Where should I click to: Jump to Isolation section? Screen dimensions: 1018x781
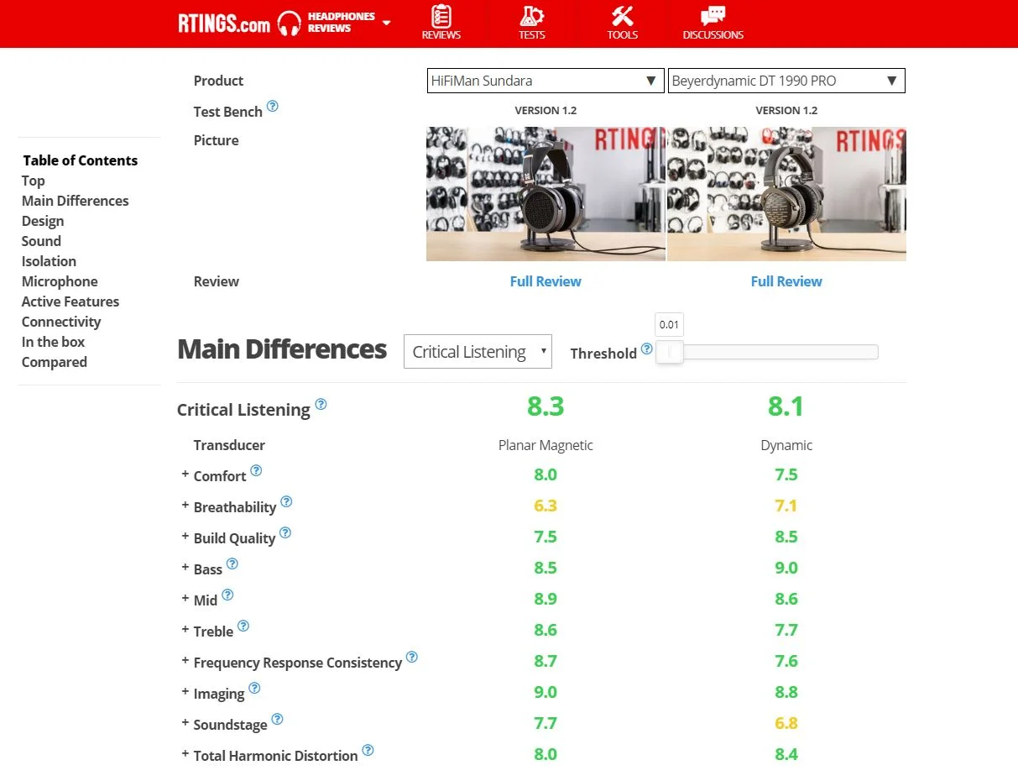coord(49,261)
